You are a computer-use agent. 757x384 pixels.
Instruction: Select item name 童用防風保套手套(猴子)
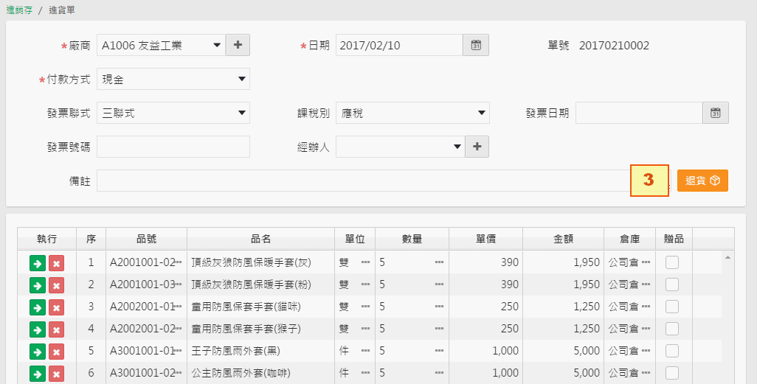click(246, 329)
